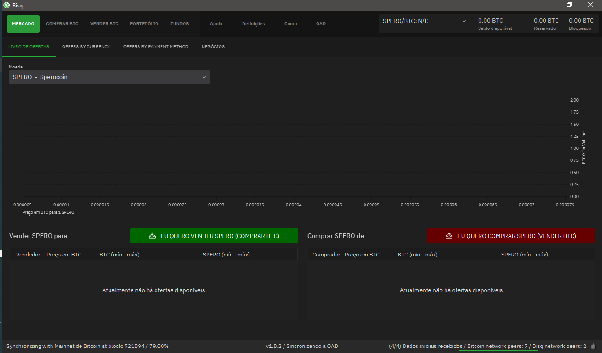Click EU QUERO VENDER SPERO (COMPRAR BTC) button
Viewport: 602px width, 353px height.
click(214, 236)
